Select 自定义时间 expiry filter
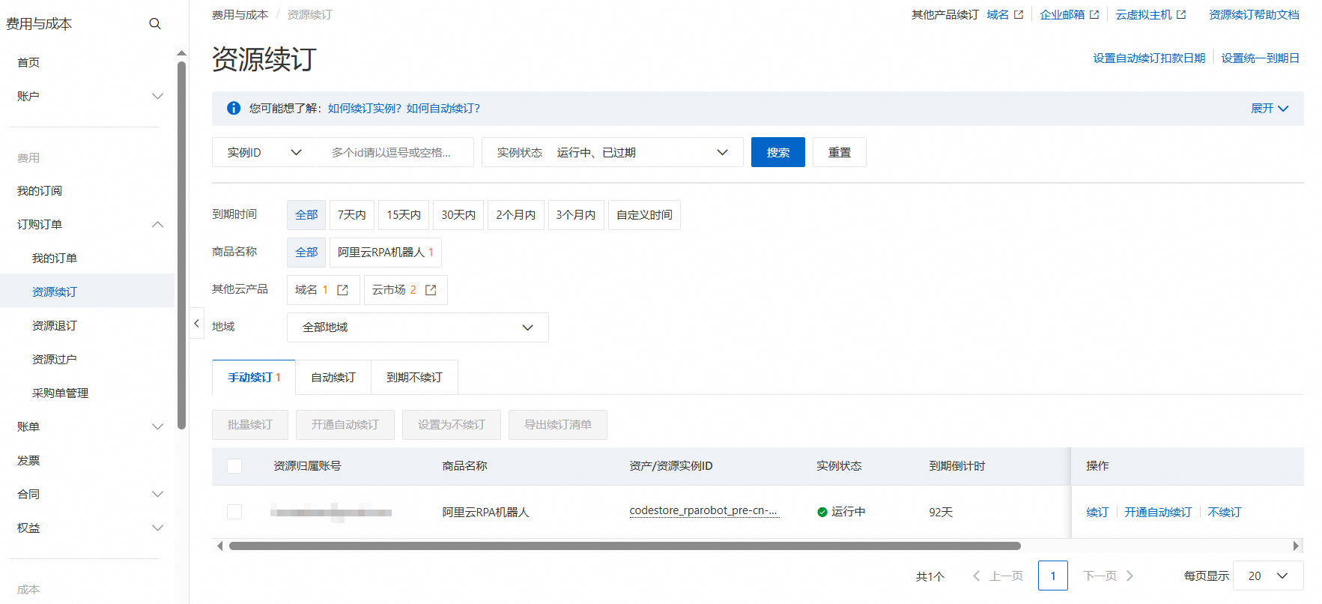The height and width of the screenshot is (604, 1322). (x=644, y=215)
